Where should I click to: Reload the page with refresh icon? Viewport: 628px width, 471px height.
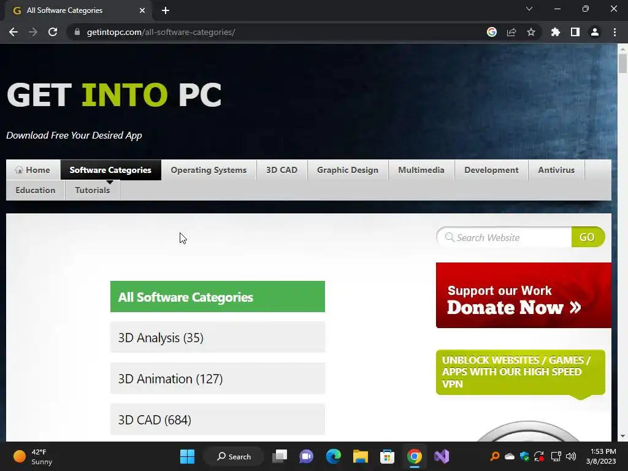53,32
